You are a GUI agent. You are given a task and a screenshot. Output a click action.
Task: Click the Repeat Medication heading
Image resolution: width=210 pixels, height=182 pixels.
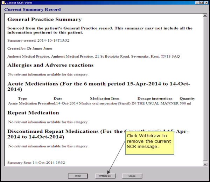tap(33, 113)
